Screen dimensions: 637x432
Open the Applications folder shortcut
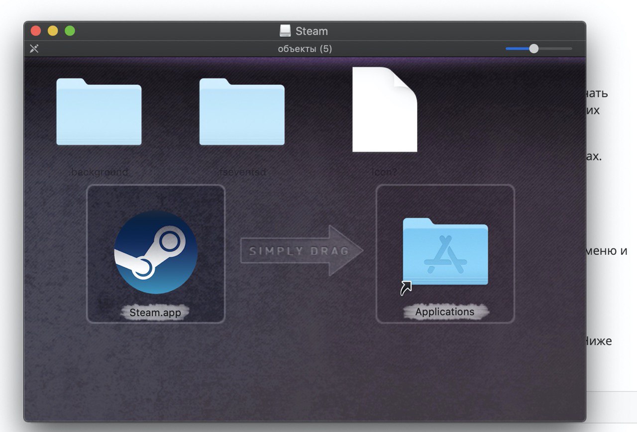click(445, 252)
